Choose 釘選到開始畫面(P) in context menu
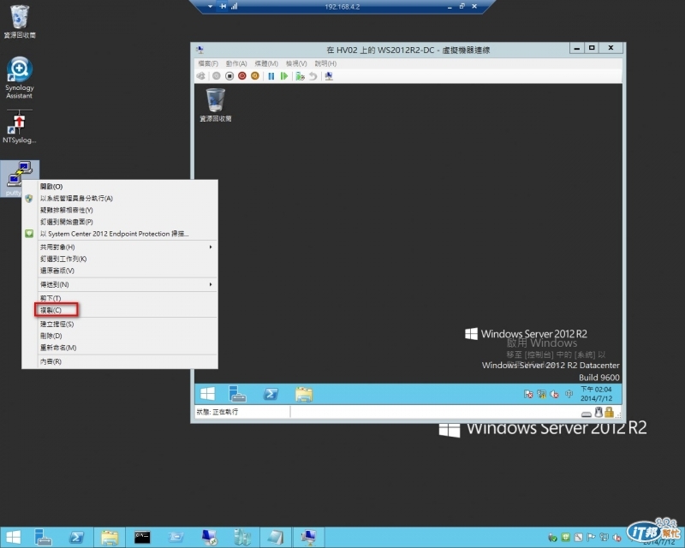 click(x=120, y=222)
